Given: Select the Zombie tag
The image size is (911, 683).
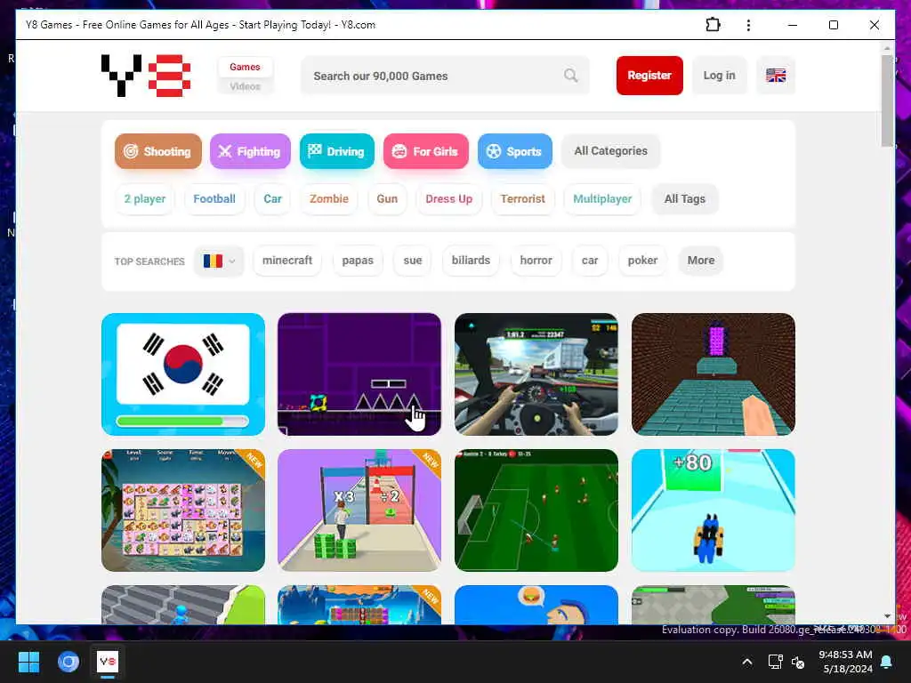Looking at the screenshot, I should 329,198.
